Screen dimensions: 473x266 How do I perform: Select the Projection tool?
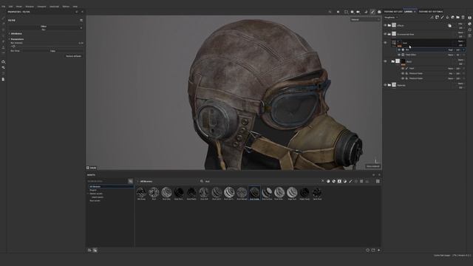(3, 30)
